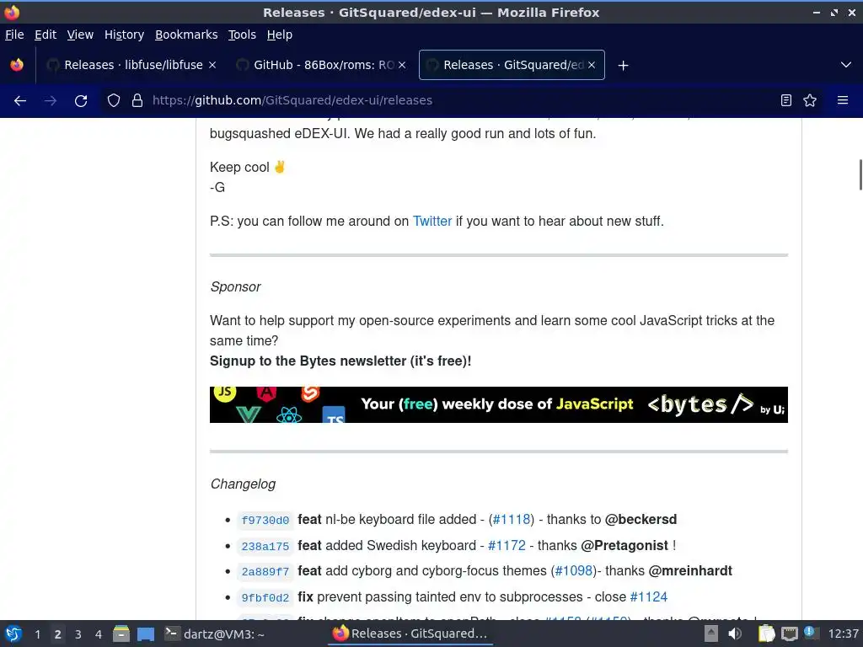Open commit 238a175 link
The image size is (863, 647).
(x=265, y=546)
